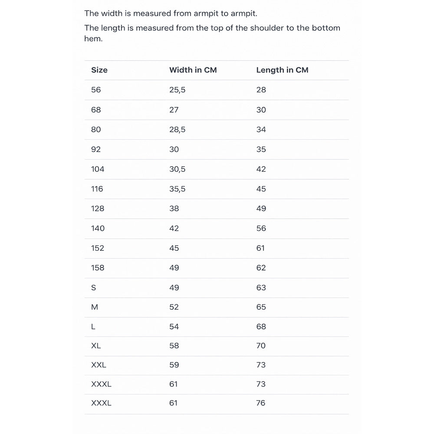Click the "Size" column header

pos(99,70)
